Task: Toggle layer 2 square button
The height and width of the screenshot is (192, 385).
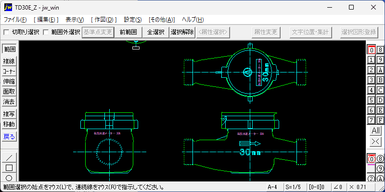Action: pyautogui.click(x=372, y=70)
